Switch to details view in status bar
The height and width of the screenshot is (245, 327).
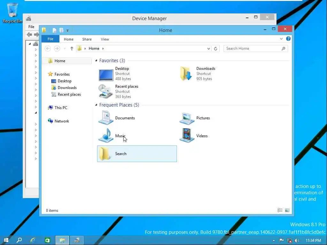280,210
